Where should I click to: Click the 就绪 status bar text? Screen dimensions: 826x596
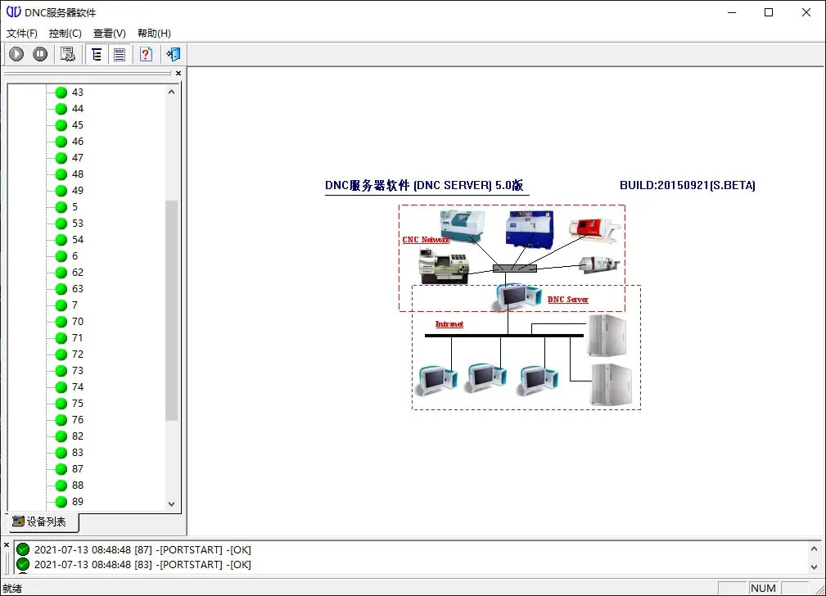click(12, 588)
